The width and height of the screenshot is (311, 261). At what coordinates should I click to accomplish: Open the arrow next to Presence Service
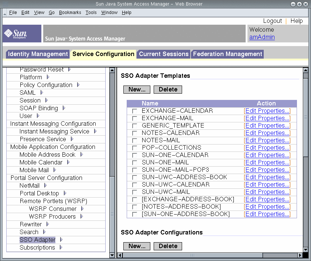[72, 139]
